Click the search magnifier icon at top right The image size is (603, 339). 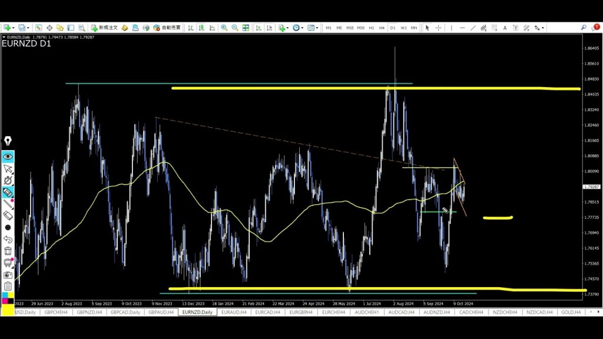click(x=584, y=28)
